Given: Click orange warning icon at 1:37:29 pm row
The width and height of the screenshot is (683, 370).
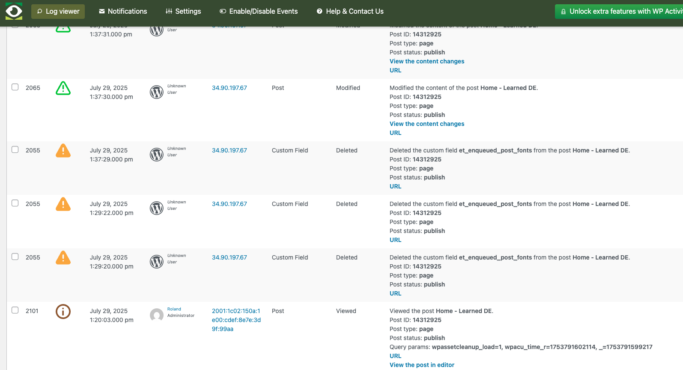Looking at the screenshot, I should tap(63, 151).
